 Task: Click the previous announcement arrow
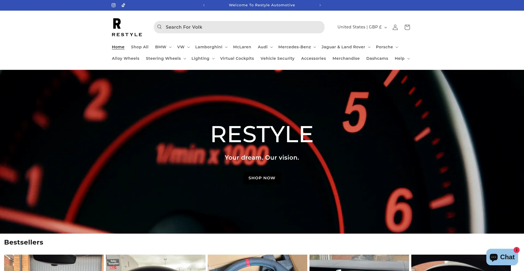(x=204, y=5)
